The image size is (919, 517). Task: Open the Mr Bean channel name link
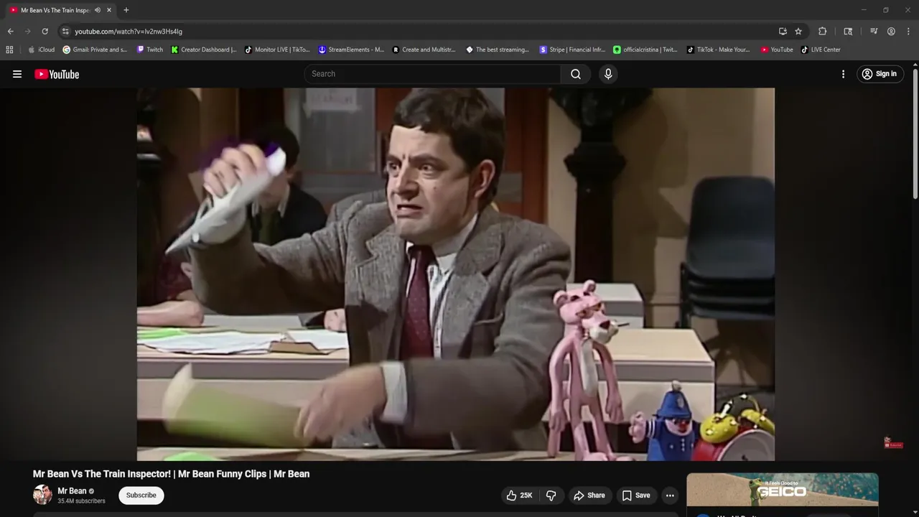(72, 491)
